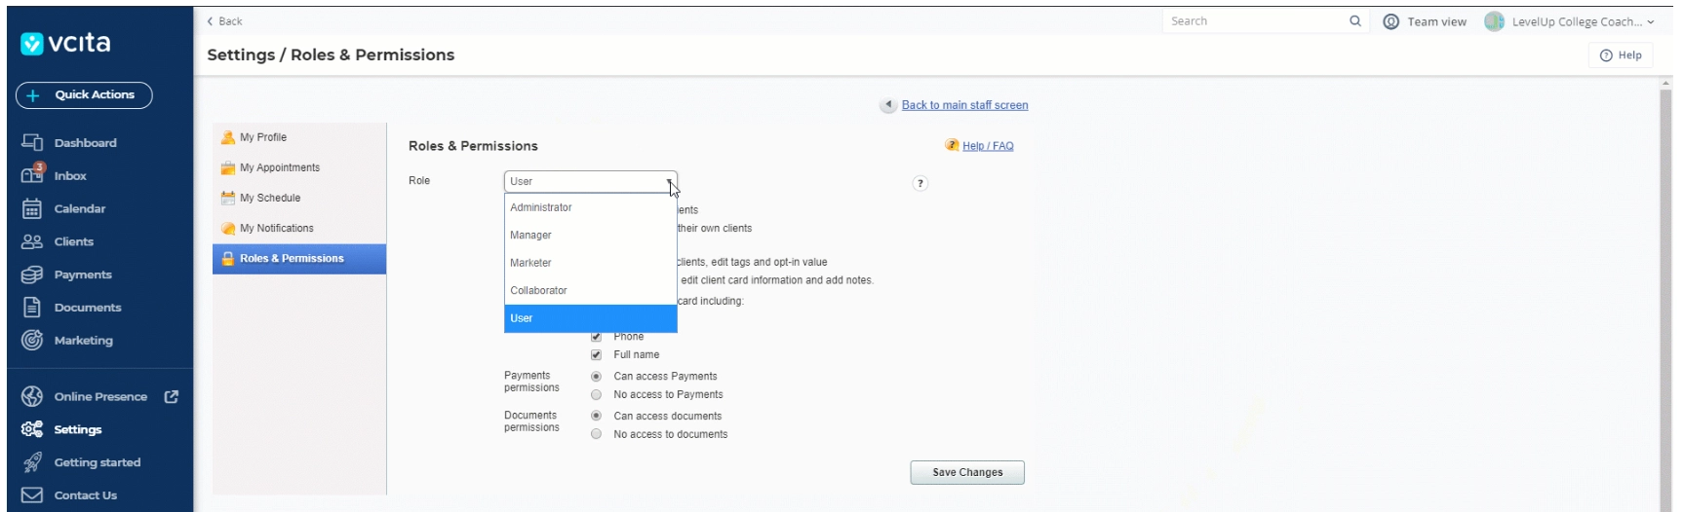Open the Dashboard icon in sidebar

tap(32, 143)
